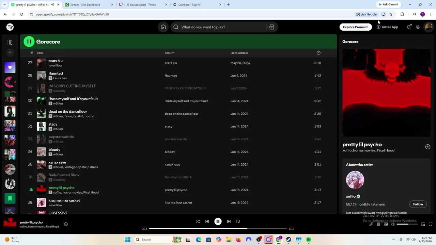The image size is (436, 245).
Task: Open the notifications bell
Action: [409, 27]
